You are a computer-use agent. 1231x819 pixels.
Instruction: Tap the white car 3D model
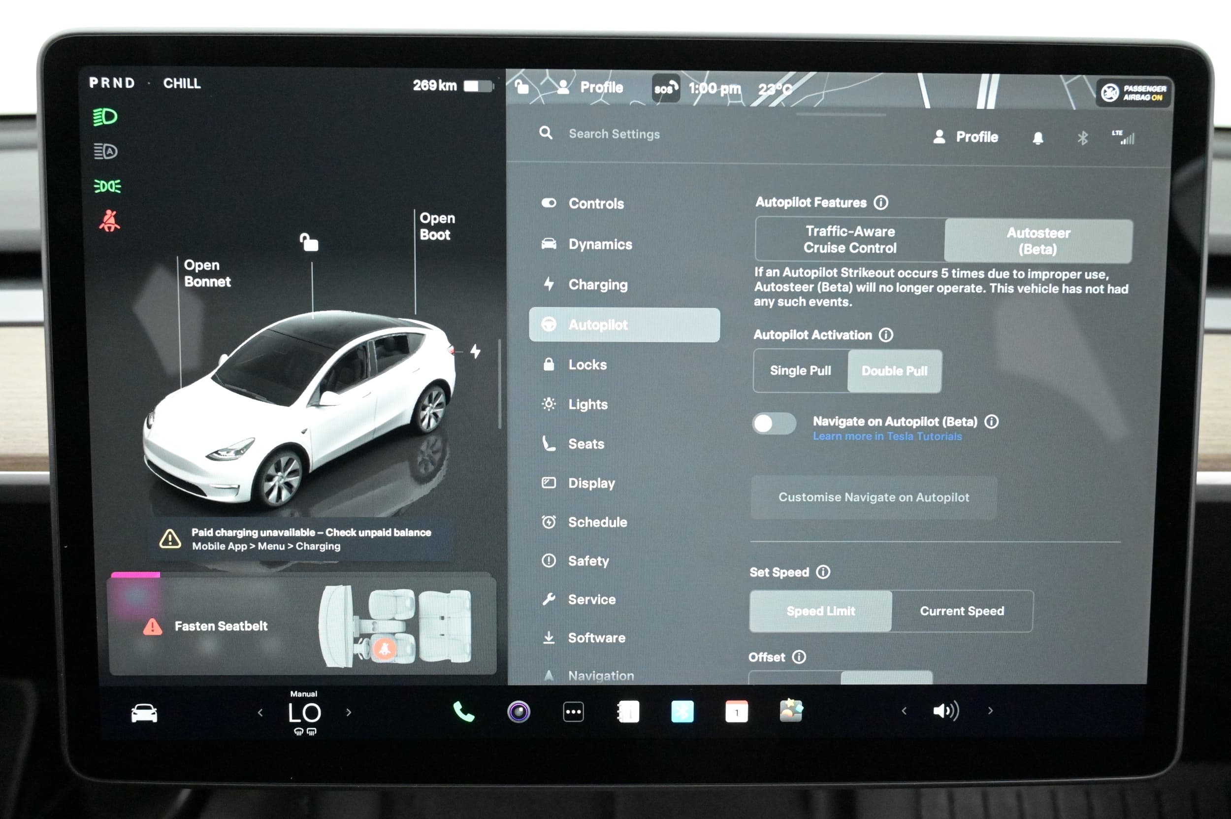300,410
